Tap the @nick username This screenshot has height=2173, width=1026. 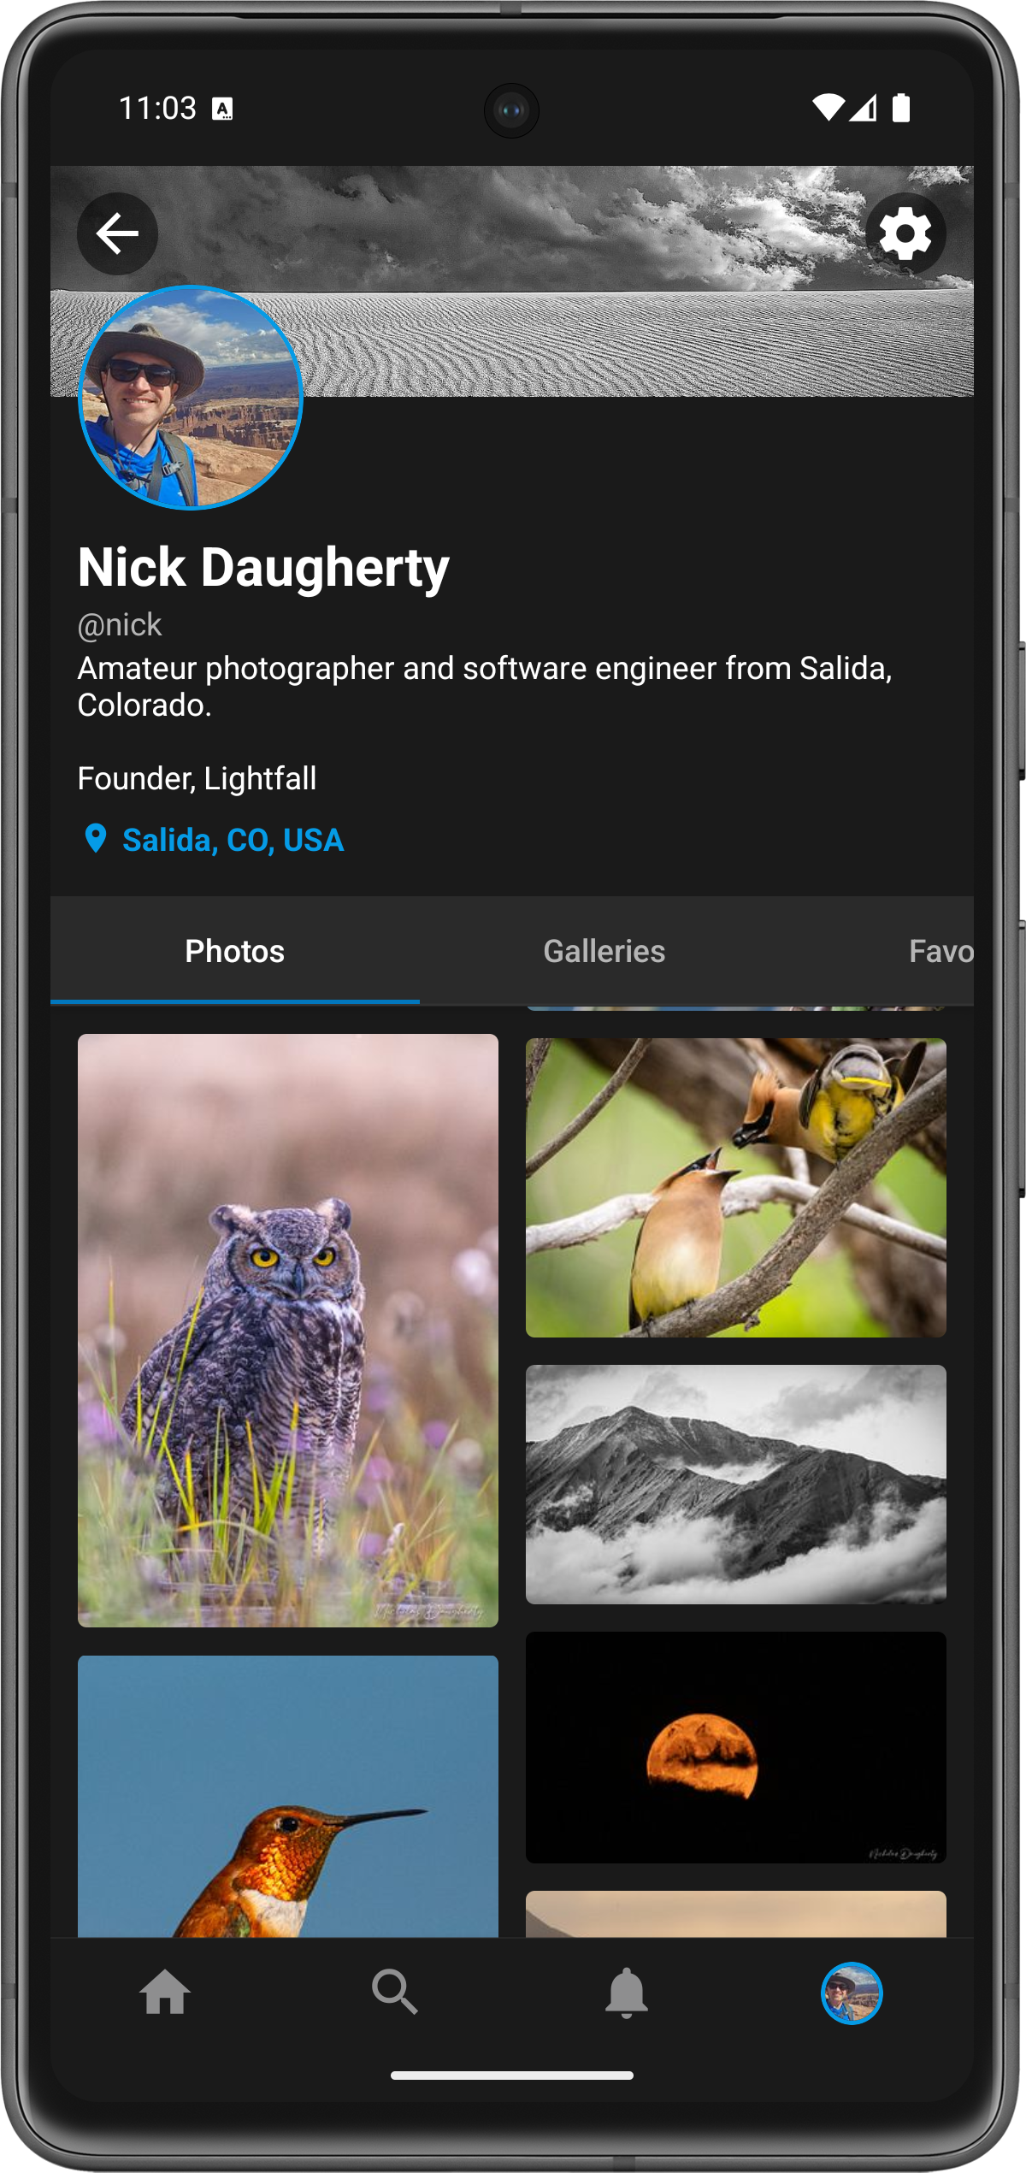[x=120, y=625]
